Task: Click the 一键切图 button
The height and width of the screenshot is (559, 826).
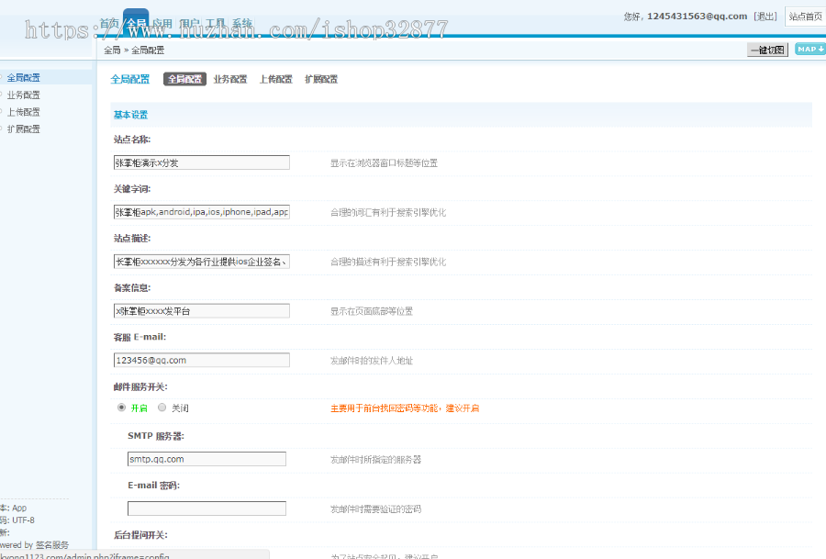Action: [x=767, y=50]
